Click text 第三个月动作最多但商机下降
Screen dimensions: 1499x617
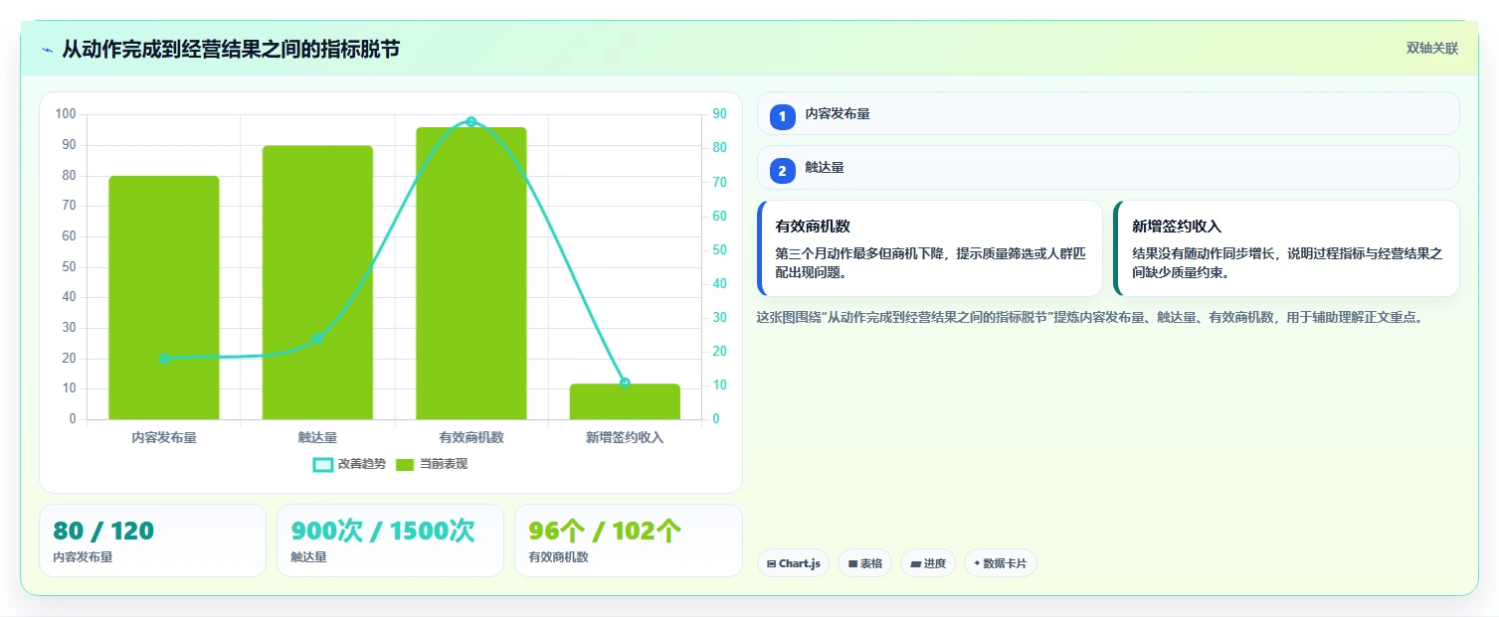tap(860, 254)
